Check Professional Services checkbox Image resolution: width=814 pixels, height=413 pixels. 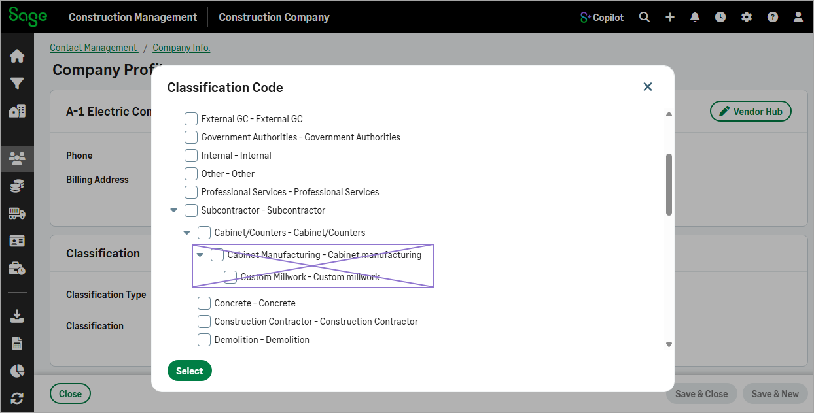191,192
